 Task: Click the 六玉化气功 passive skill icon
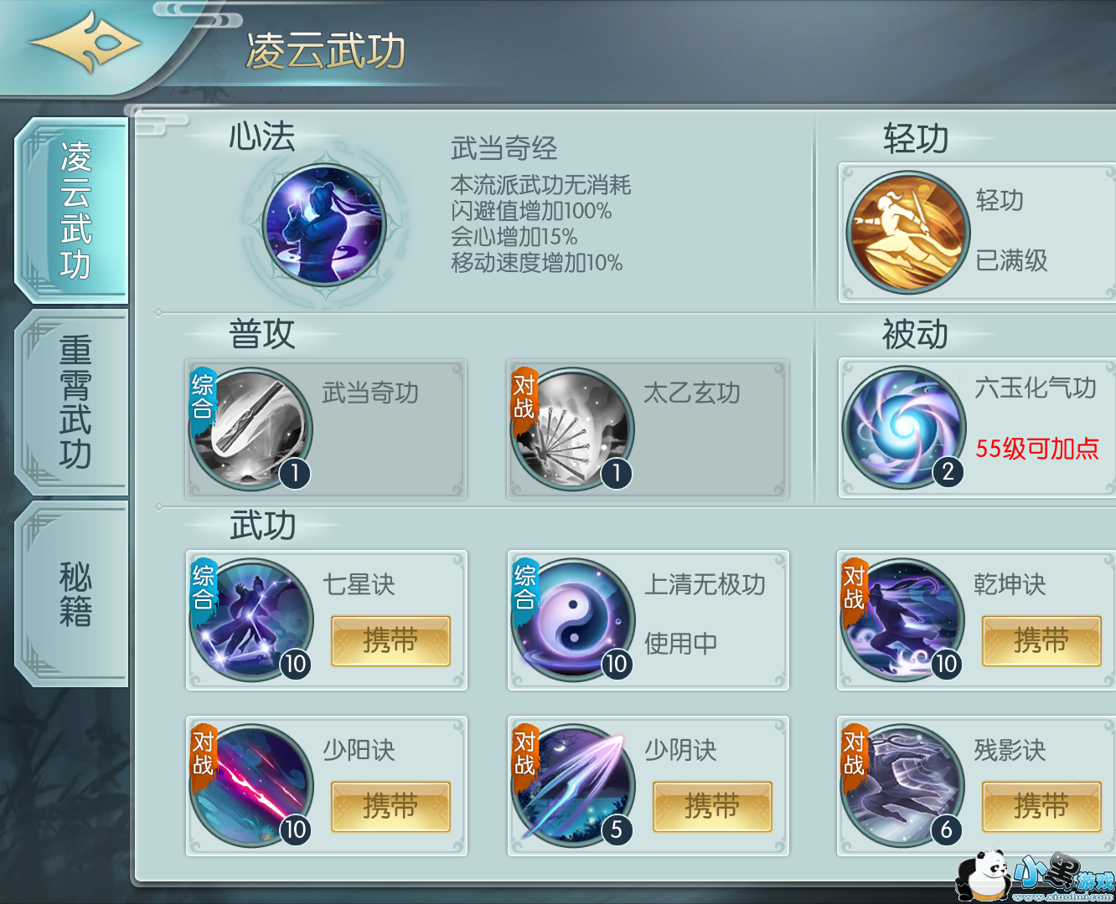(x=904, y=426)
